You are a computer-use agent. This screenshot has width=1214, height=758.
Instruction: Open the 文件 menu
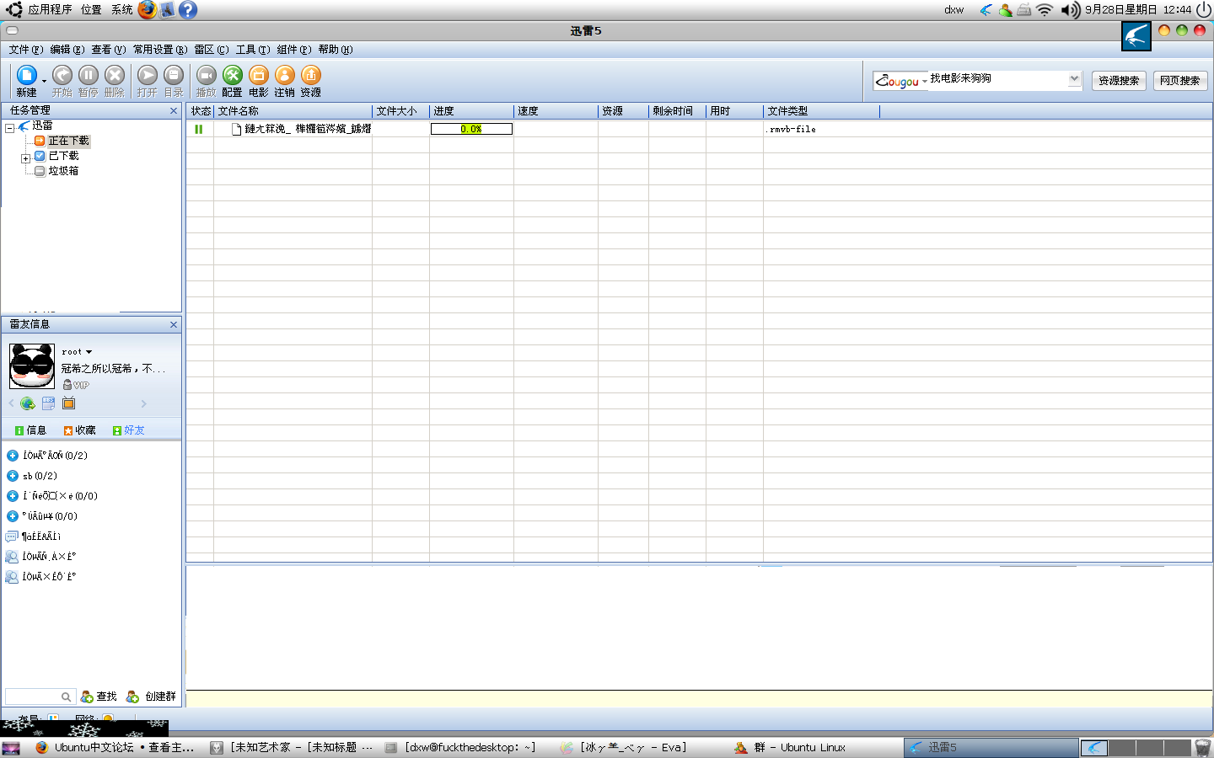click(25, 50)
